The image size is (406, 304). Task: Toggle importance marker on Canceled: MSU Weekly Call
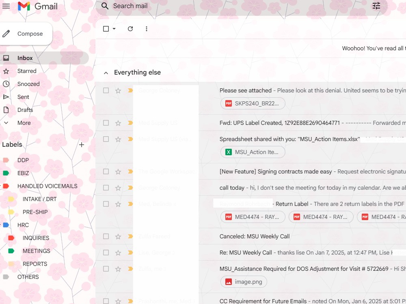(130, 237)
